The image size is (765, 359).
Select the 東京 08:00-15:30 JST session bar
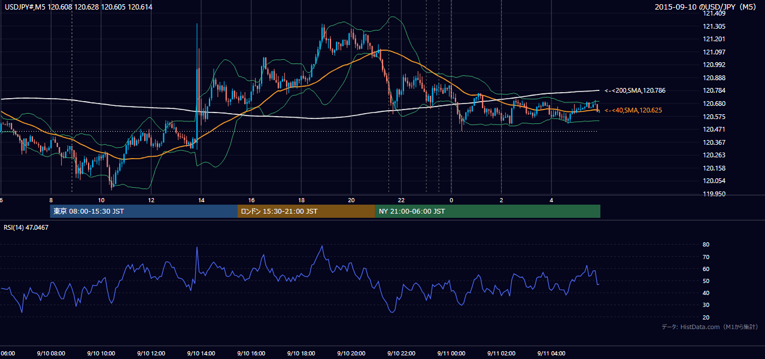point(144,211)
